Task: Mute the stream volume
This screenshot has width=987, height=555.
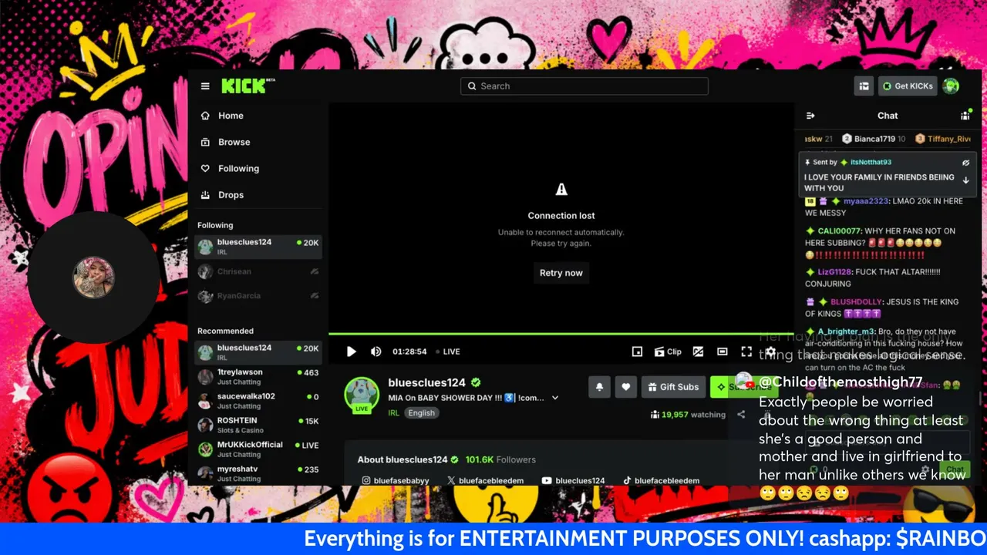Action: point(376,351)
